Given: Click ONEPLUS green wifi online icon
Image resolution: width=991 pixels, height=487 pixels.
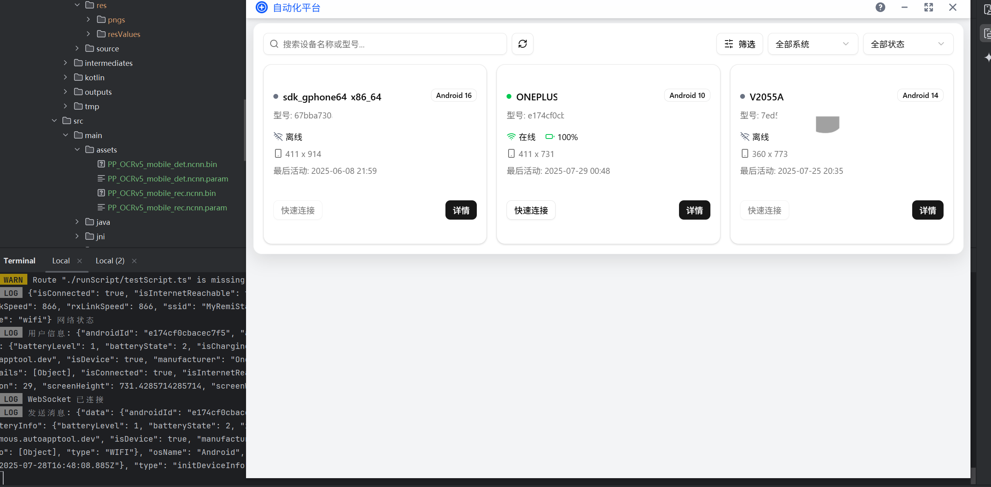Looking at the screenshot, I should coord(511,137).
